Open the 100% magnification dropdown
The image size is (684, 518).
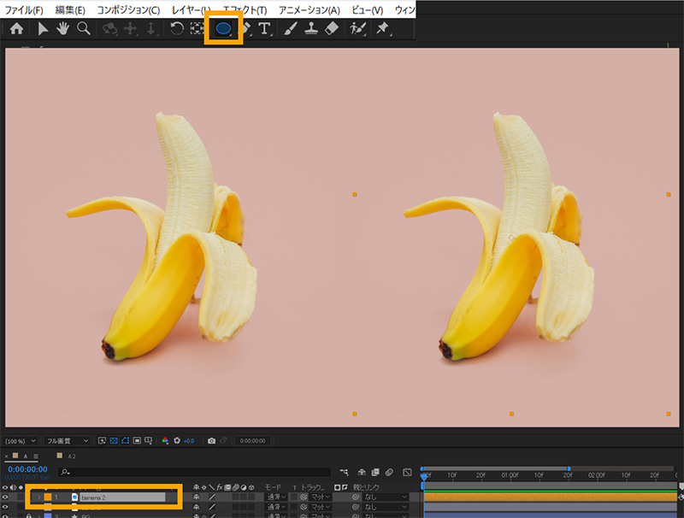click(20, 441)
